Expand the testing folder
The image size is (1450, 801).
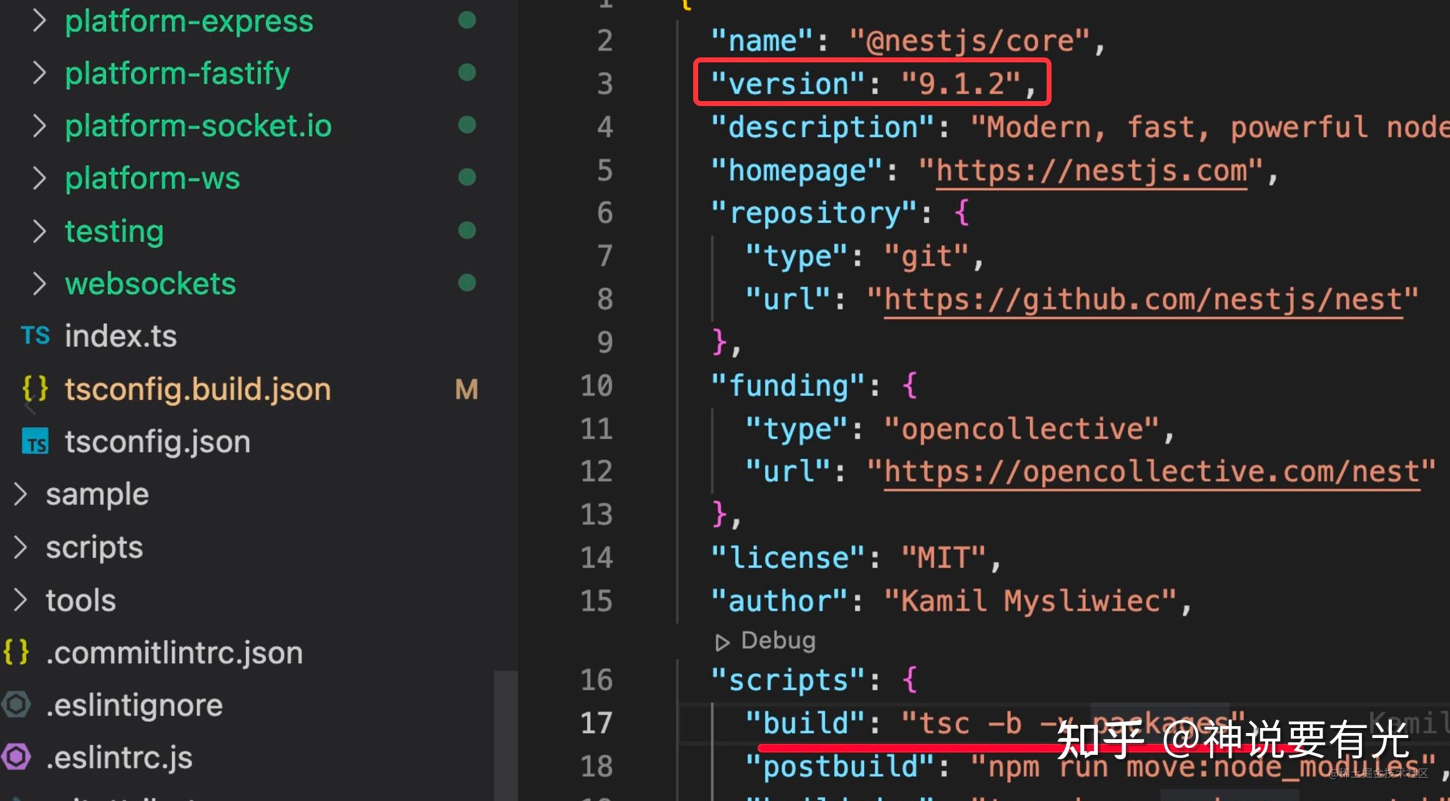pyautogui.click(x=39, y=230)
